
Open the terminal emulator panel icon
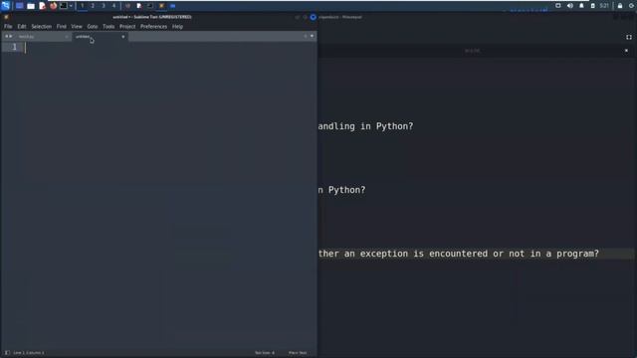(64, 6)
